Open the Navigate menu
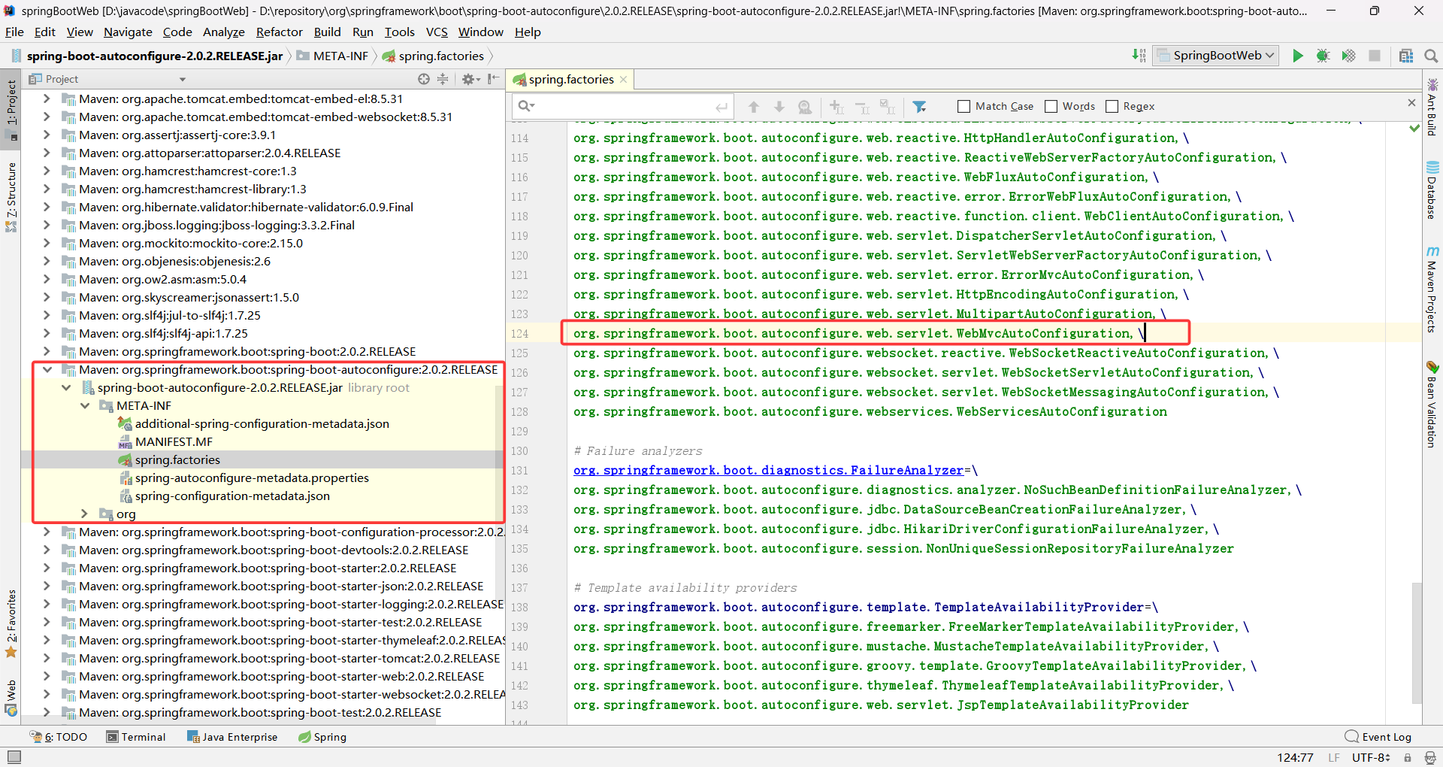This screenshot has height=767, width=1443. (128, 32)
